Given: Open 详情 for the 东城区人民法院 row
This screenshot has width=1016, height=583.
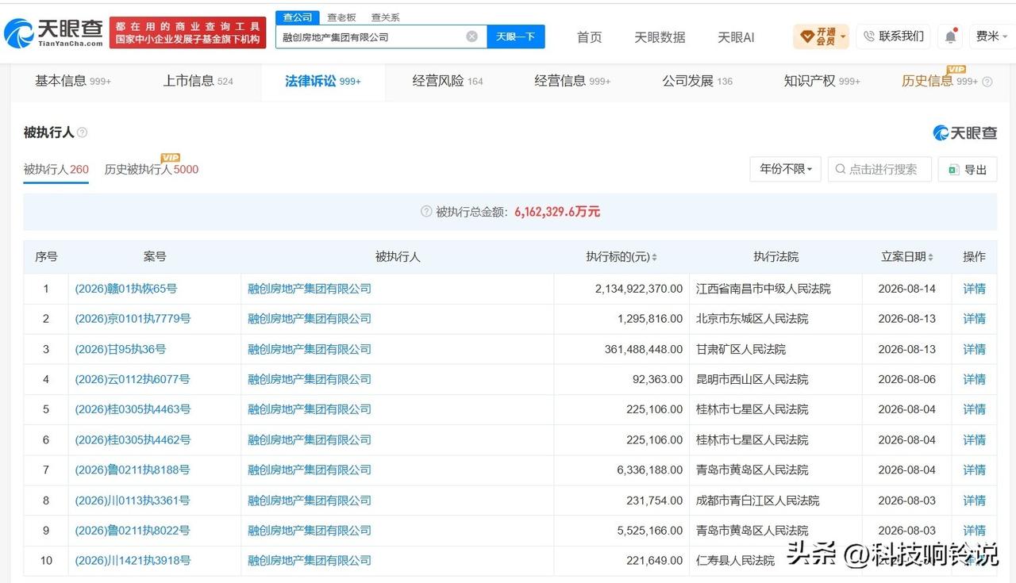Looking at the screenshot, I should point(974,319).
